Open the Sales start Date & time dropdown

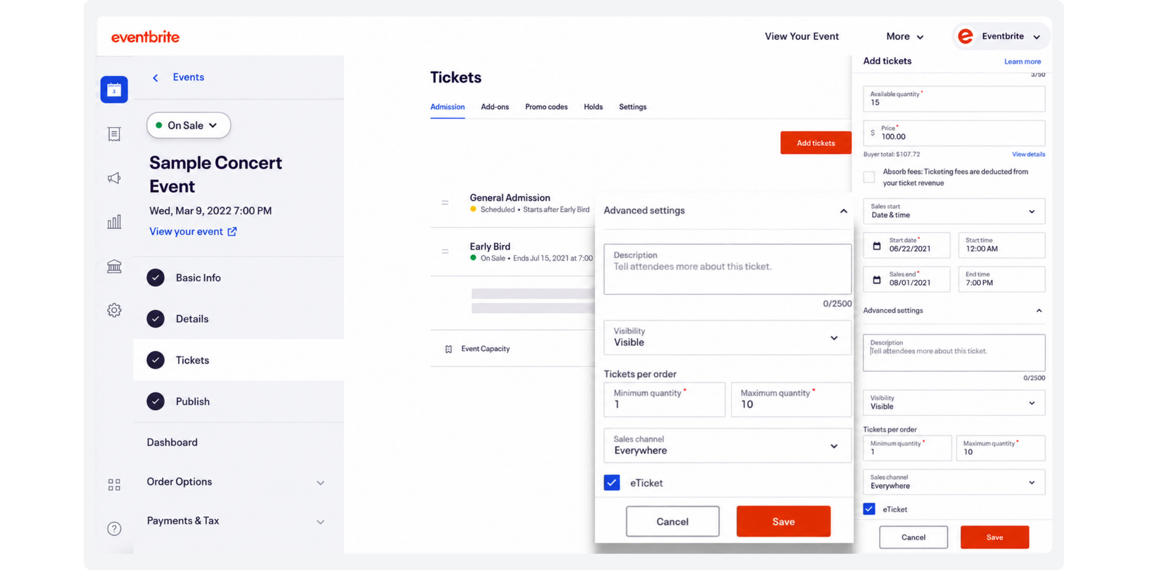(x=954, y=211)
